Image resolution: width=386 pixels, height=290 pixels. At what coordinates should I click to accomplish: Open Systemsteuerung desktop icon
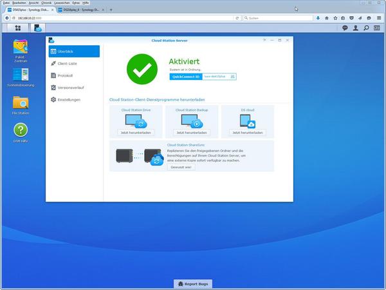click(x=21, y=77)
